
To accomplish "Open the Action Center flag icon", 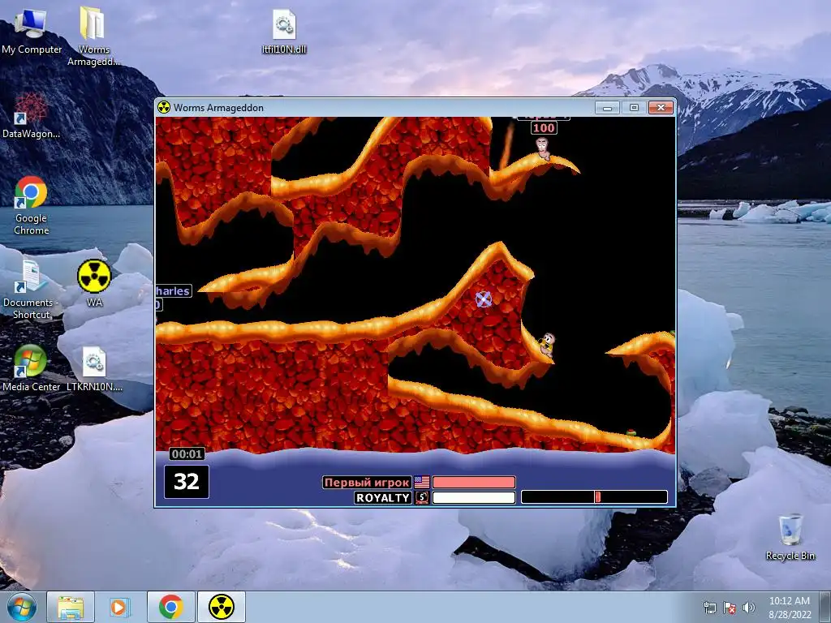I will click(x=730, y=607).
